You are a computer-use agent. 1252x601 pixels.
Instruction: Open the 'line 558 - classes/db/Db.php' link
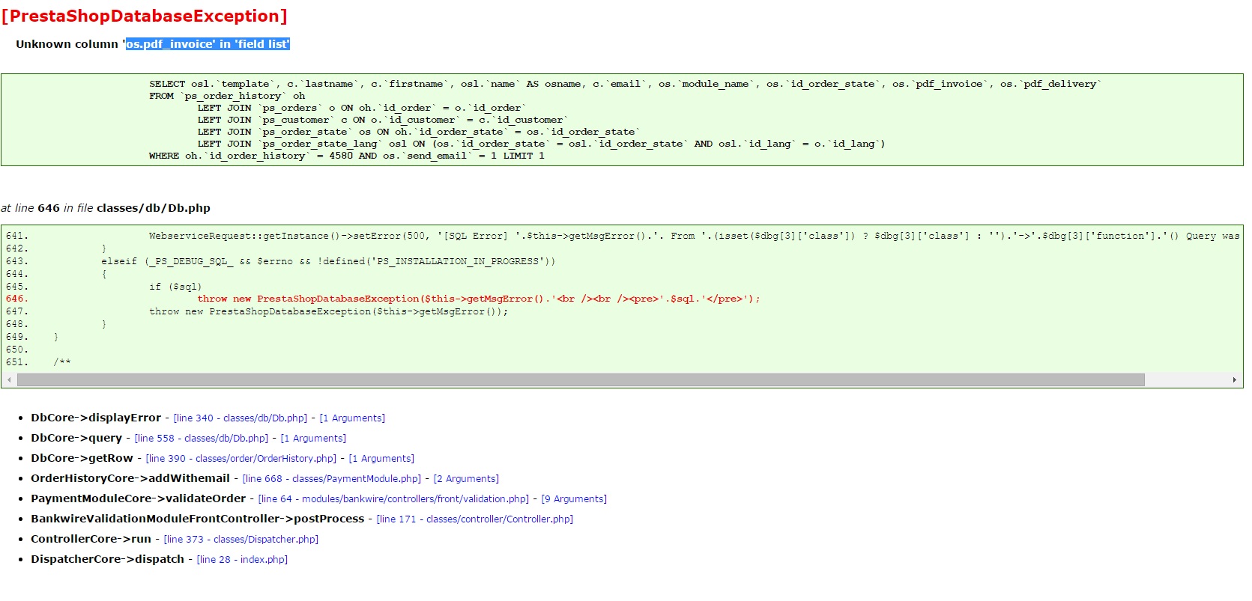point(202,439)
